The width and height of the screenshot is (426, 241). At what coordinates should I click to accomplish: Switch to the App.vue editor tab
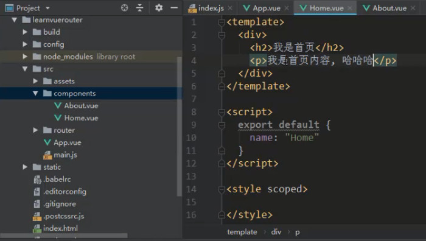(267, 8)
